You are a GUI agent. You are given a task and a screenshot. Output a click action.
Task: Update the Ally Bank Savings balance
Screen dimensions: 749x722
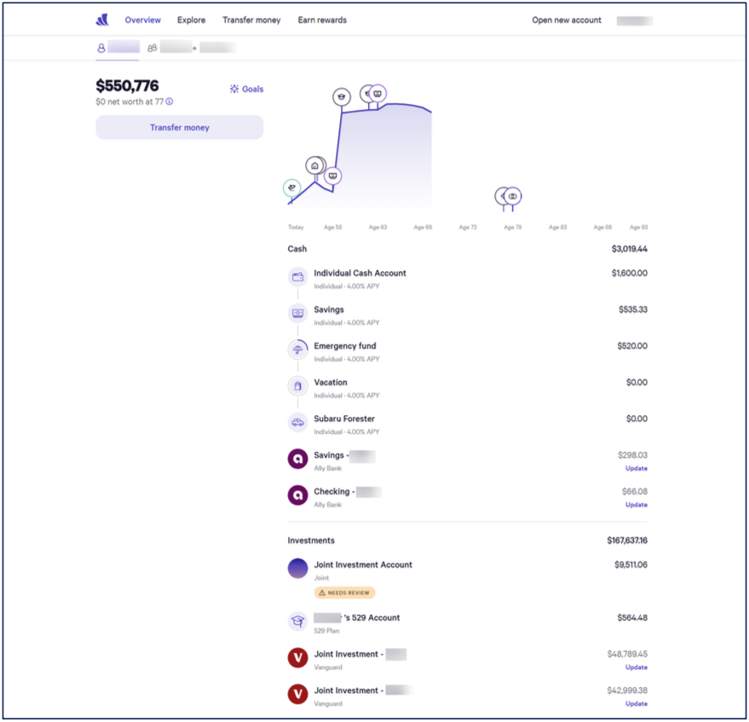[637, 468]
